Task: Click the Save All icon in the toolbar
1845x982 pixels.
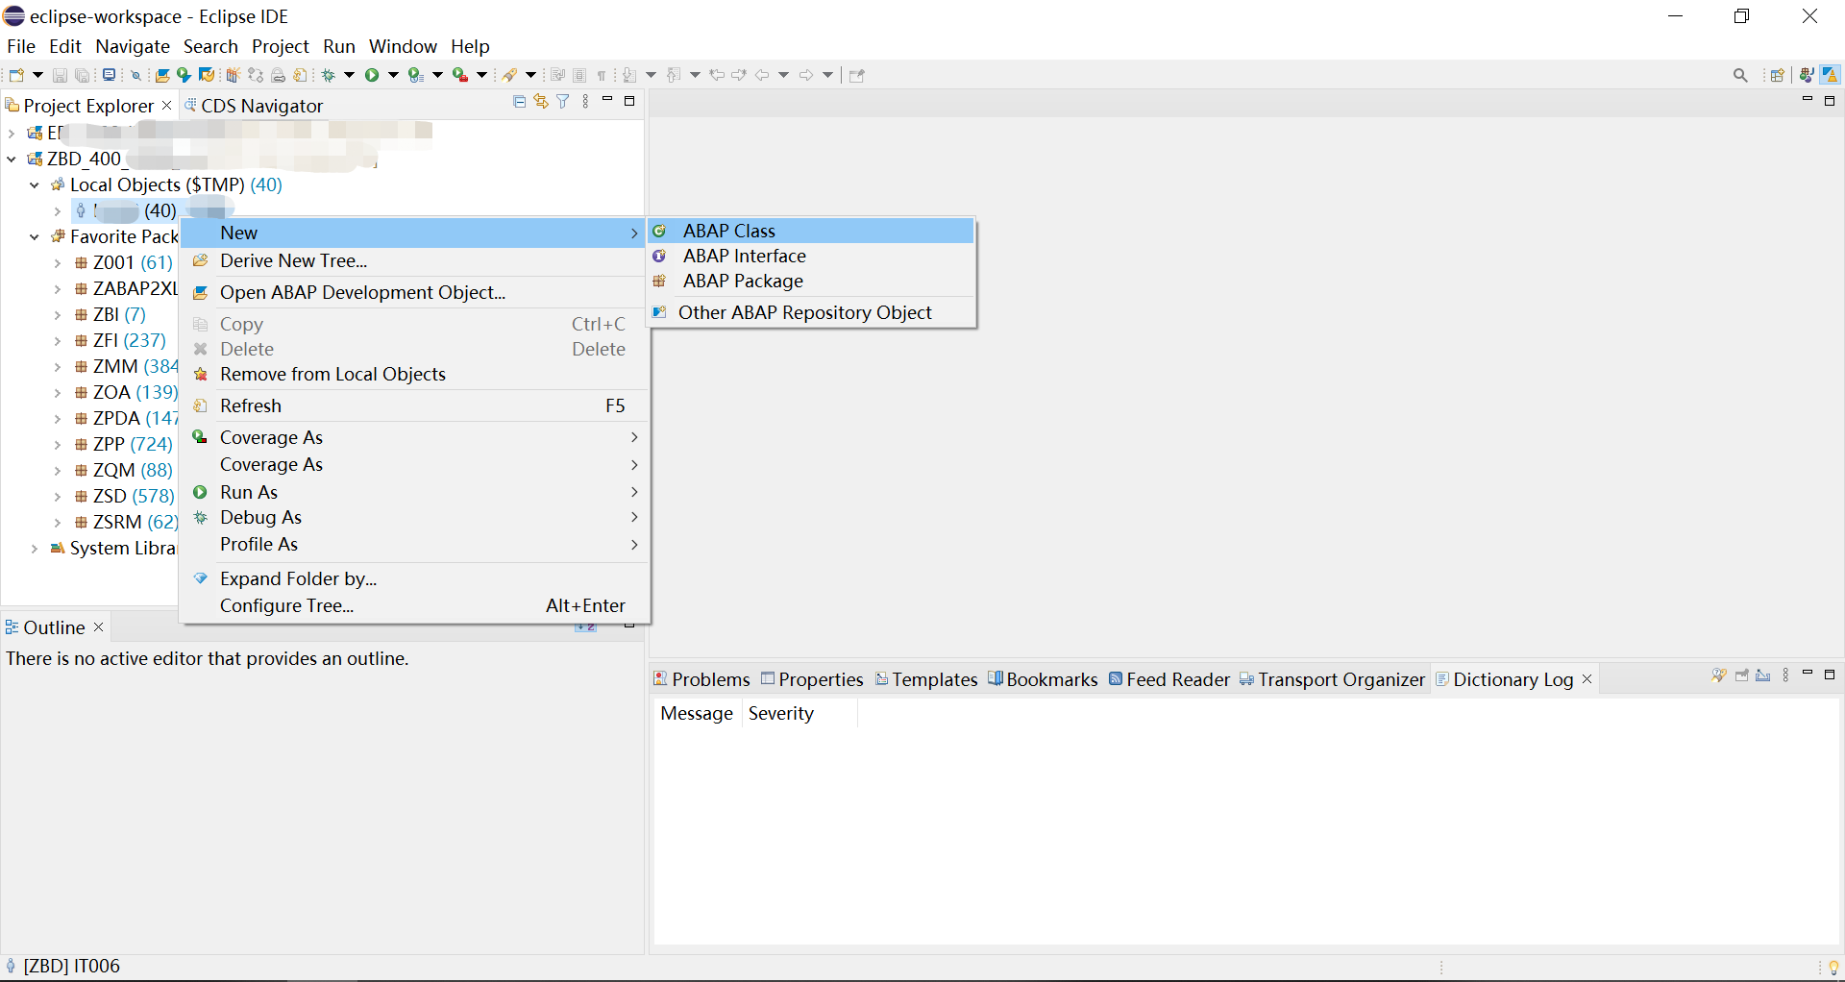Action: tap(83, 74)
